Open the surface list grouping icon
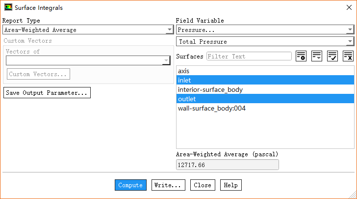357x199 pixels. (x=317, y=56)
